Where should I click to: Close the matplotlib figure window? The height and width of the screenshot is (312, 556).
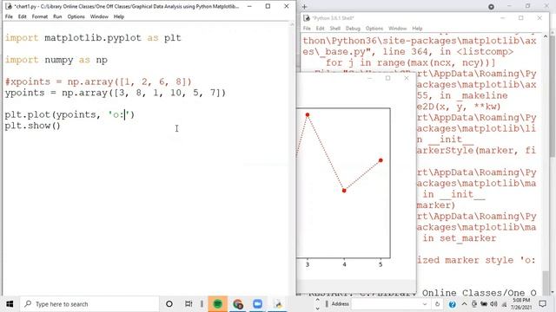pyautogui.click(x=407, y=78)
